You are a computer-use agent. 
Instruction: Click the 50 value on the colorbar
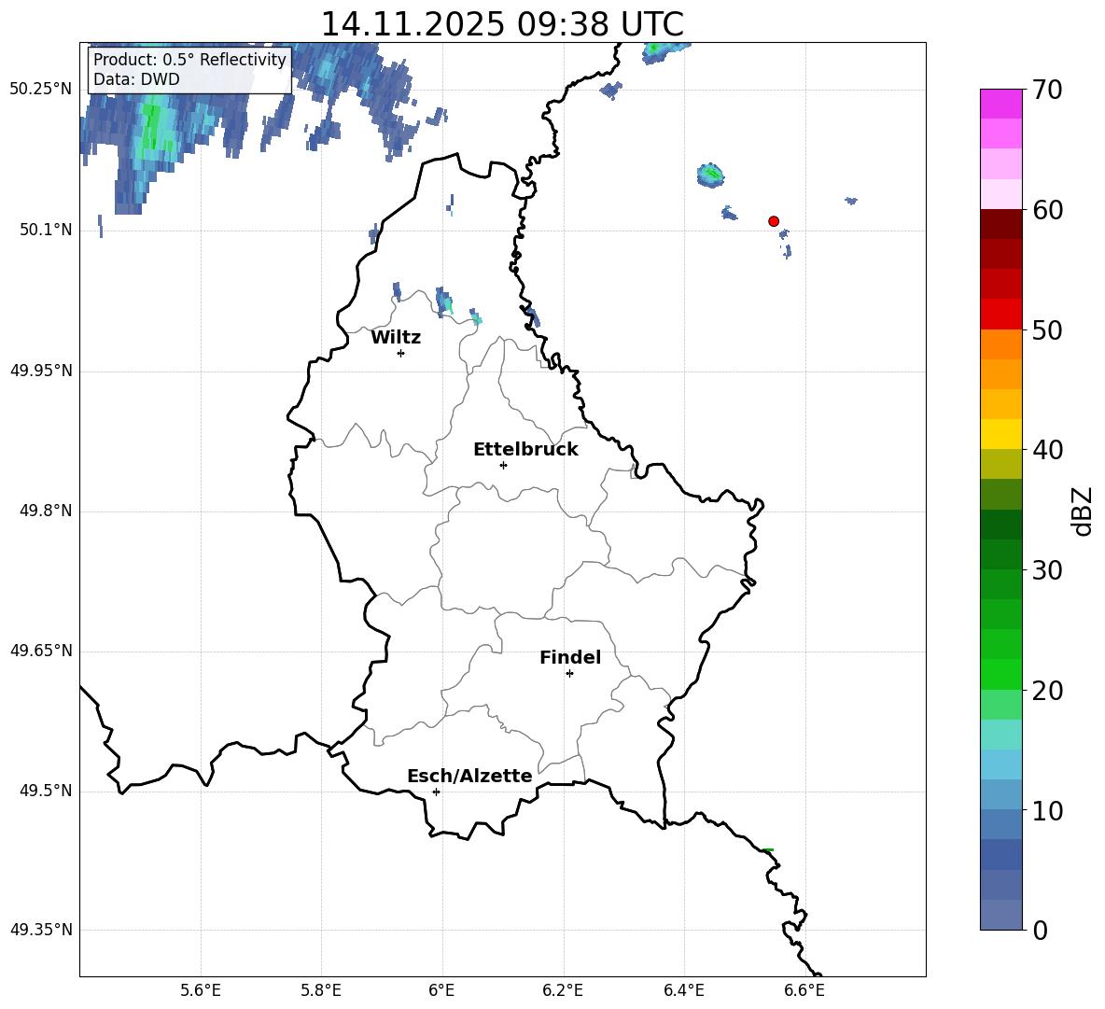coord(1047,329)
